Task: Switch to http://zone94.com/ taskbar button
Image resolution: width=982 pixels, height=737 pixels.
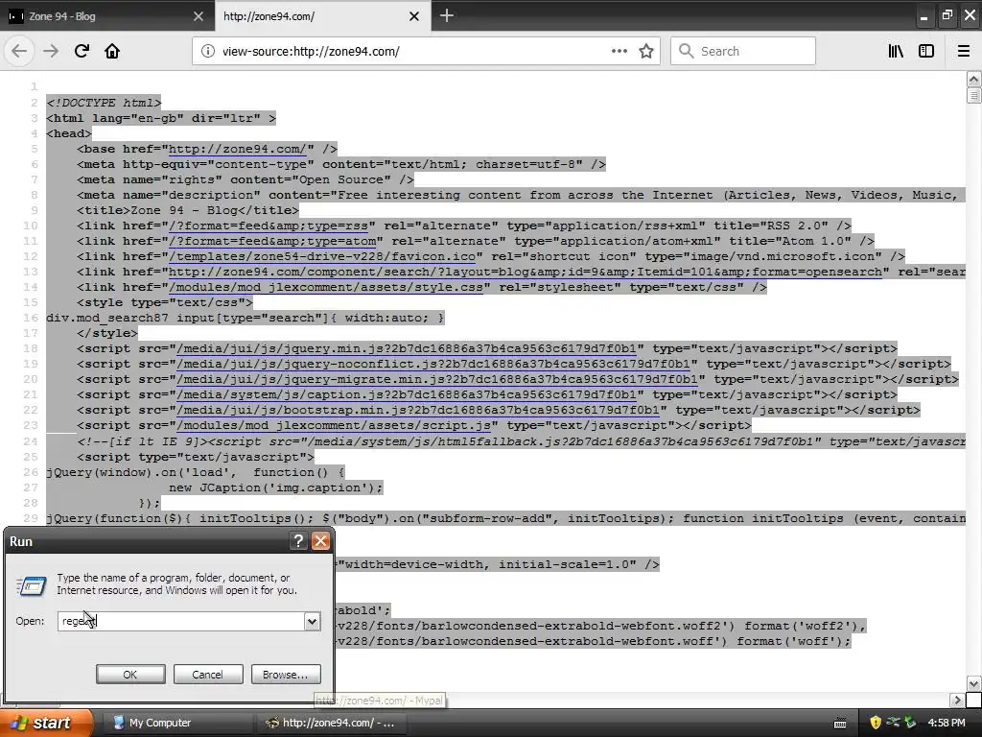Action: coord(331,724)
